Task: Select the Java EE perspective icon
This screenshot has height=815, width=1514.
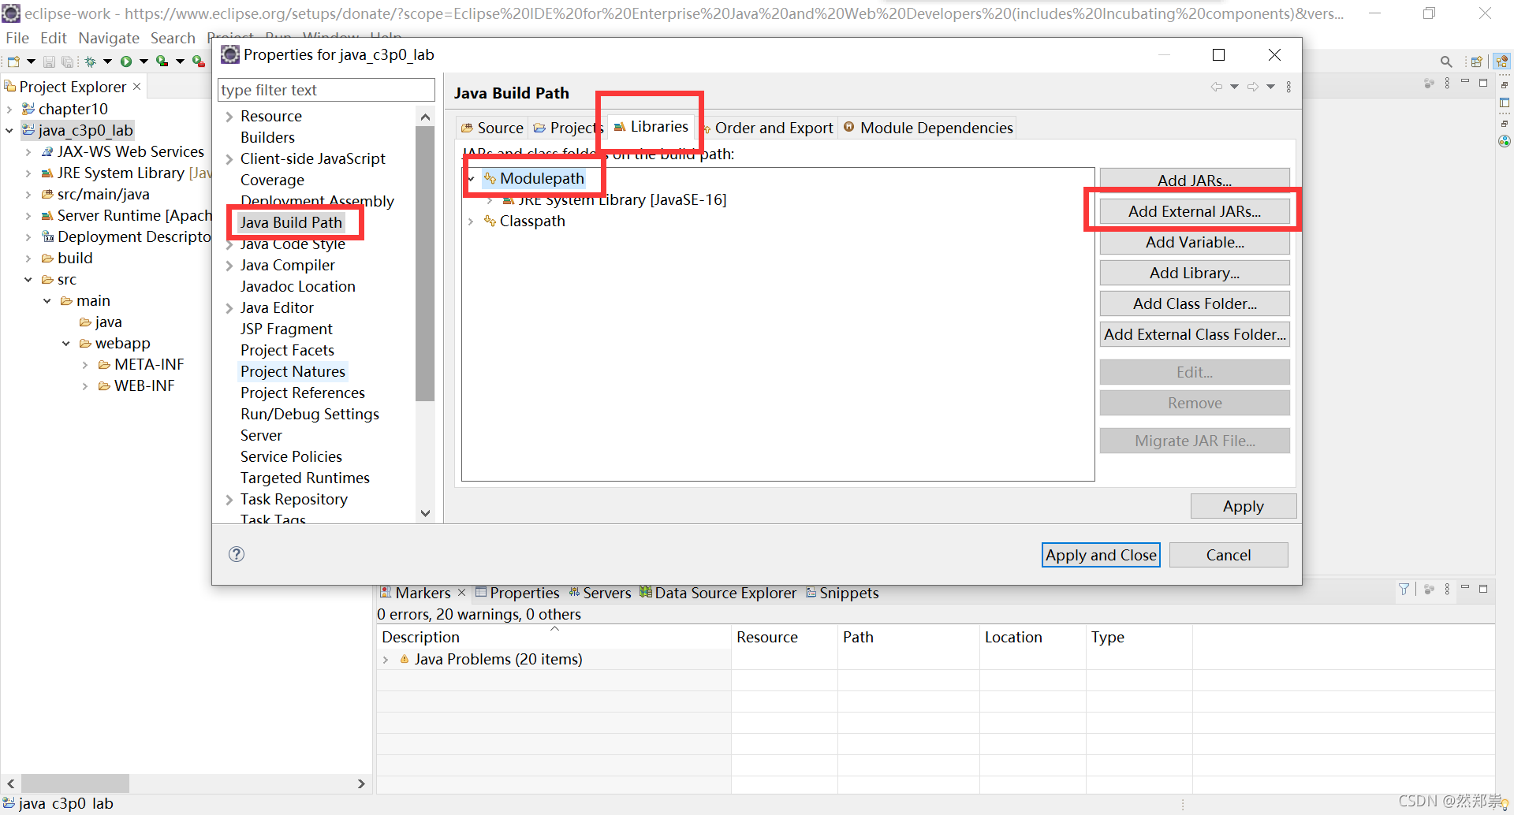Action: click(1501, 61)
